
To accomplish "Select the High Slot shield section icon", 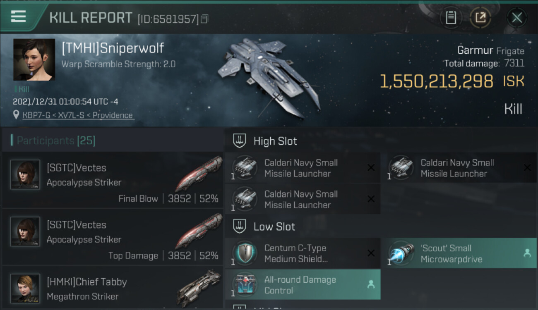I will pos(240,141).
